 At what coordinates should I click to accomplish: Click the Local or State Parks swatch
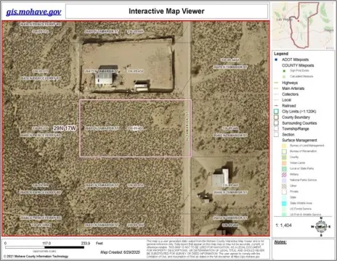click(x=284, y=169)
